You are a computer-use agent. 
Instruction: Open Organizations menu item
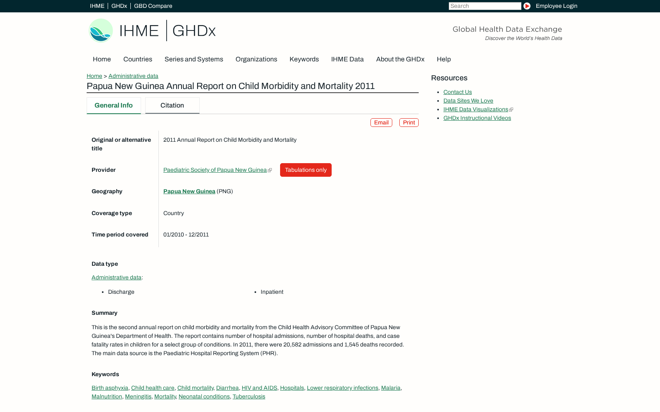tap(256, 59)
